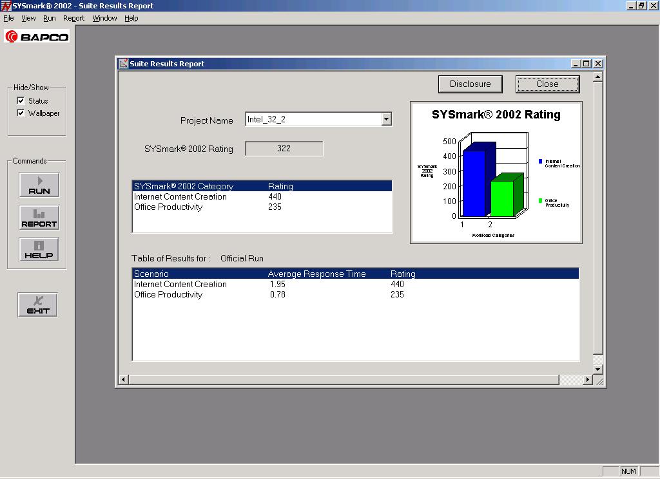Click the RUN command icon
Image resolution: width=660 pixels, height=479 pixels.
tap(39, 185)
